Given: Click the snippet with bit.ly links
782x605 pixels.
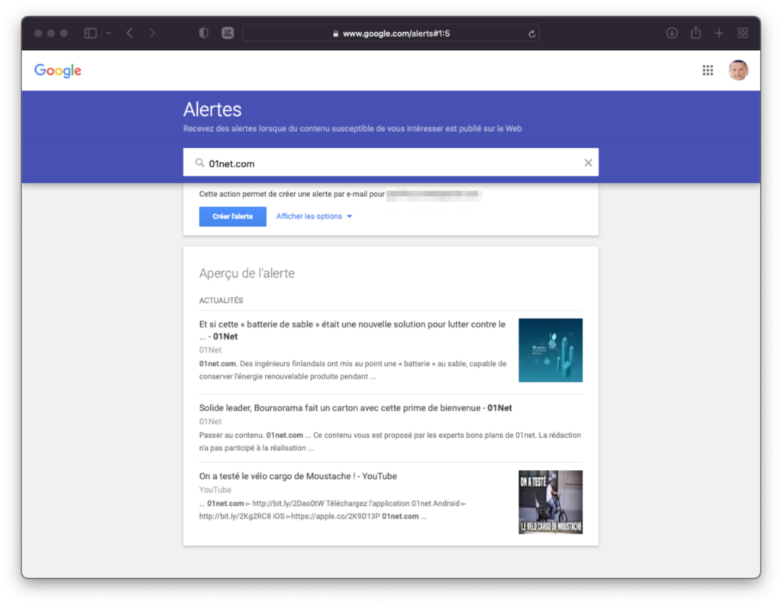Looking at the screenshot, I should click(x=333, y=510).
